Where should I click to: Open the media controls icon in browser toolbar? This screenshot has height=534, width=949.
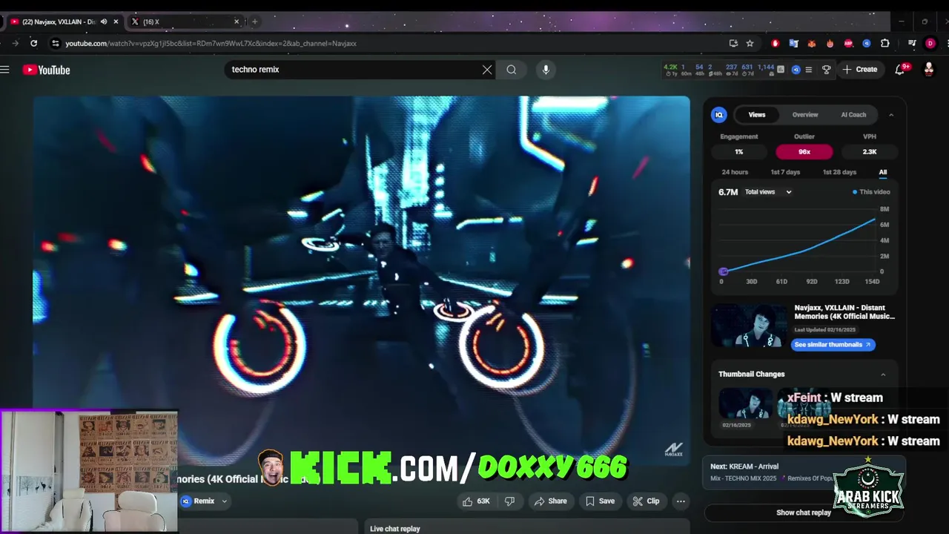(x=912, y=43)
